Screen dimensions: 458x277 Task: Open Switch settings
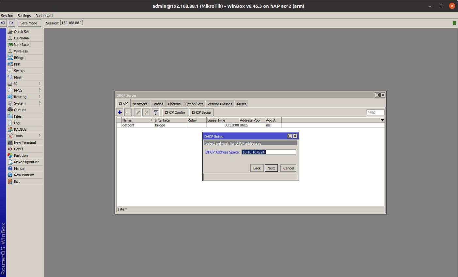coord(25,71)
